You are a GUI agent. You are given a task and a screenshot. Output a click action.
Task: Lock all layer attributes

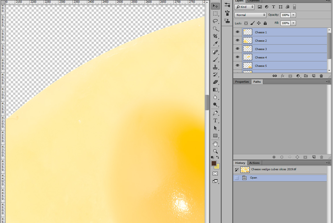[265, 23]
